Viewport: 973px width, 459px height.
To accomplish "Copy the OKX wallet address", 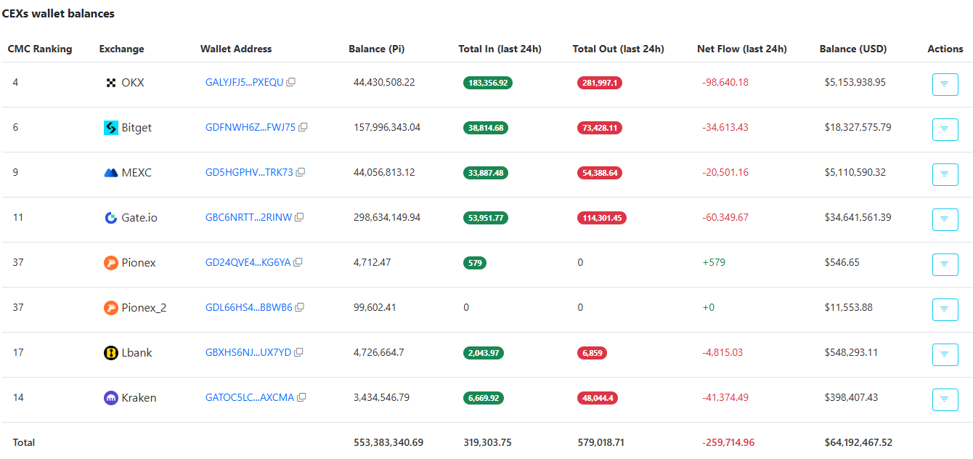I will point(291,82).
